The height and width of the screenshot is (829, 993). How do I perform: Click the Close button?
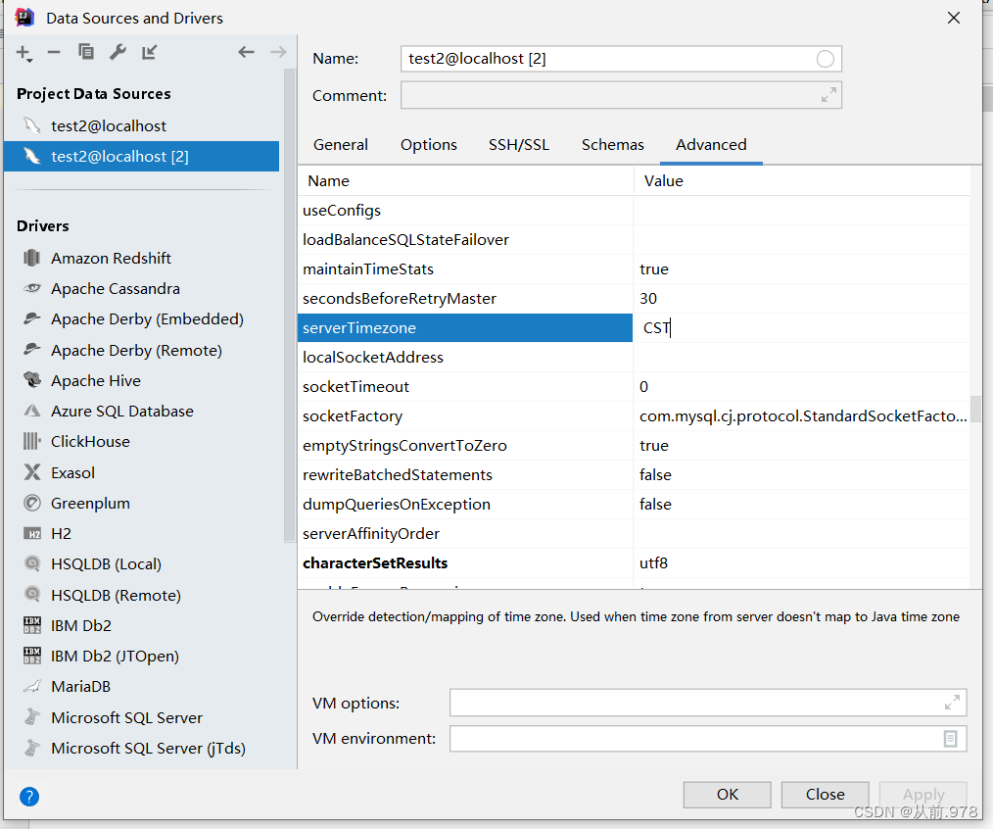[826, 794]
